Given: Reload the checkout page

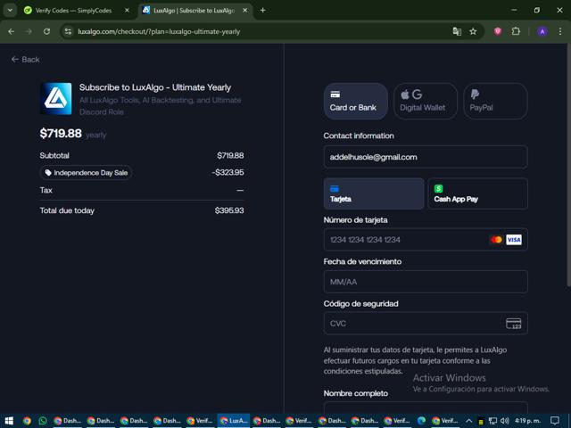Looking at the screenshot, I should [46, 32].
